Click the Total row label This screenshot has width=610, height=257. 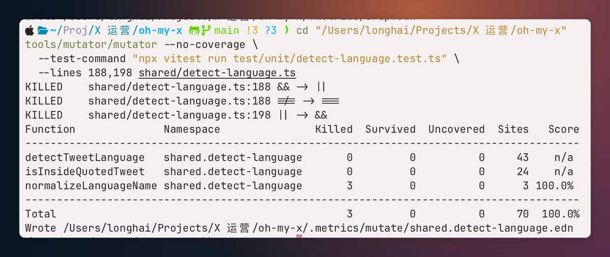pos(41,214)
